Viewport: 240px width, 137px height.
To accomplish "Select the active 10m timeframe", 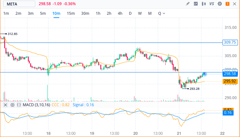I will coord(56,13).
